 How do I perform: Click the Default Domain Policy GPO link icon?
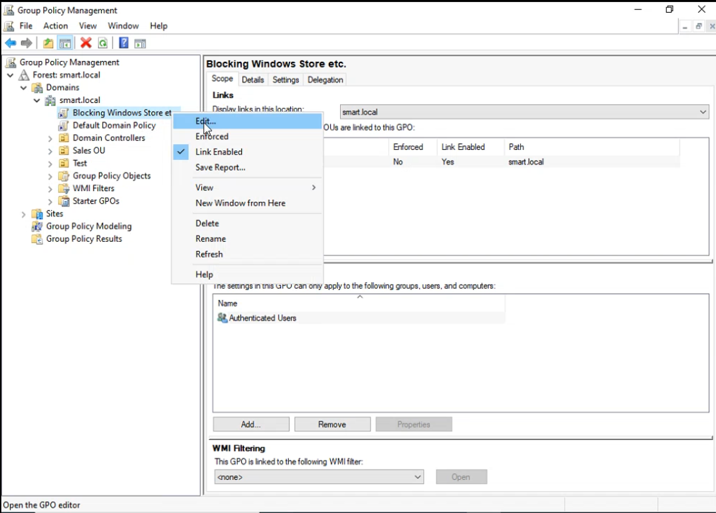pos(64,125)
